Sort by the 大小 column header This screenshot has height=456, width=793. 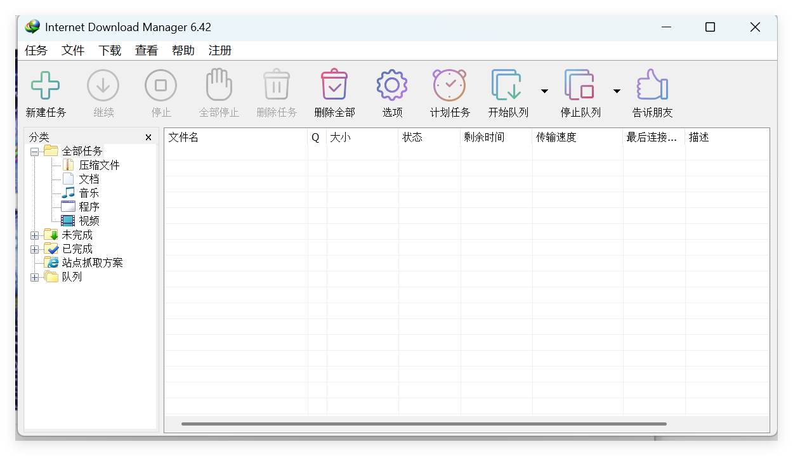tap(363, 137)
